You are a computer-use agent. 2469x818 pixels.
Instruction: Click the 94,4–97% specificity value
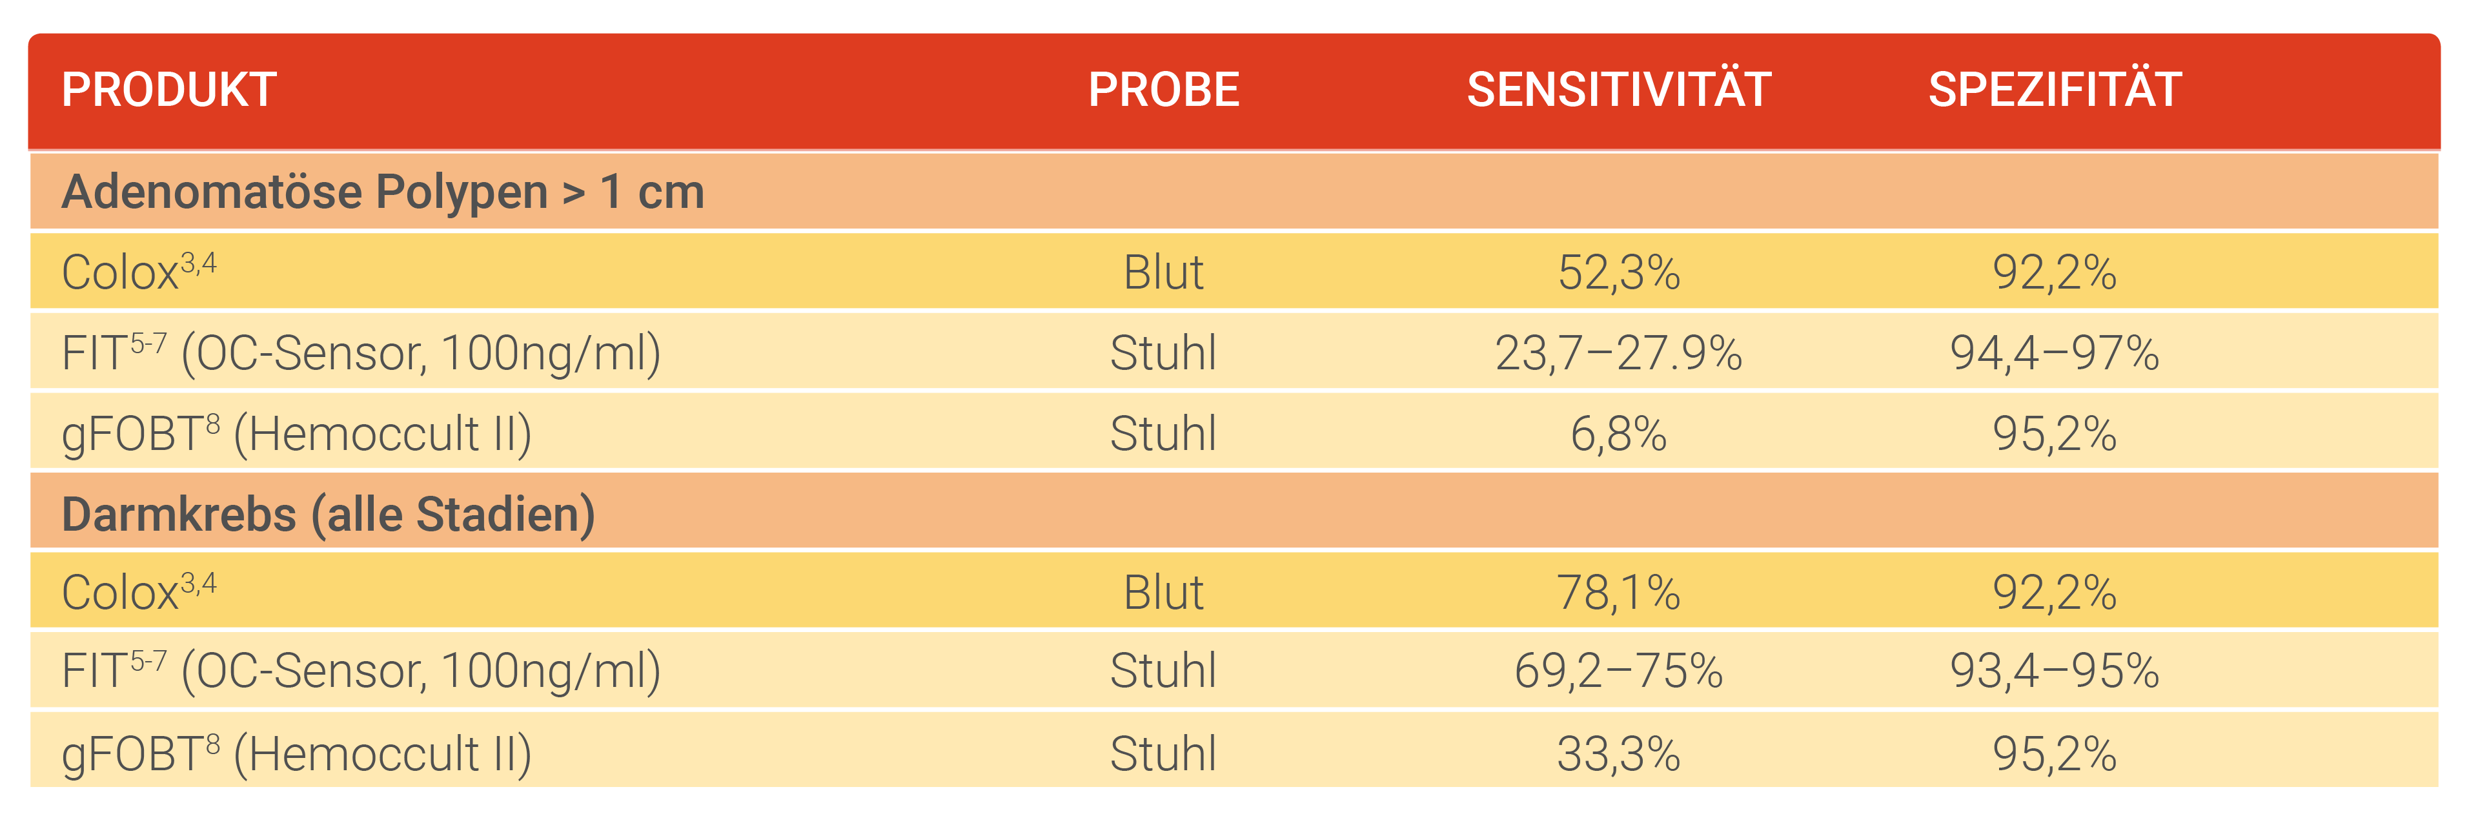point(2054,353)
